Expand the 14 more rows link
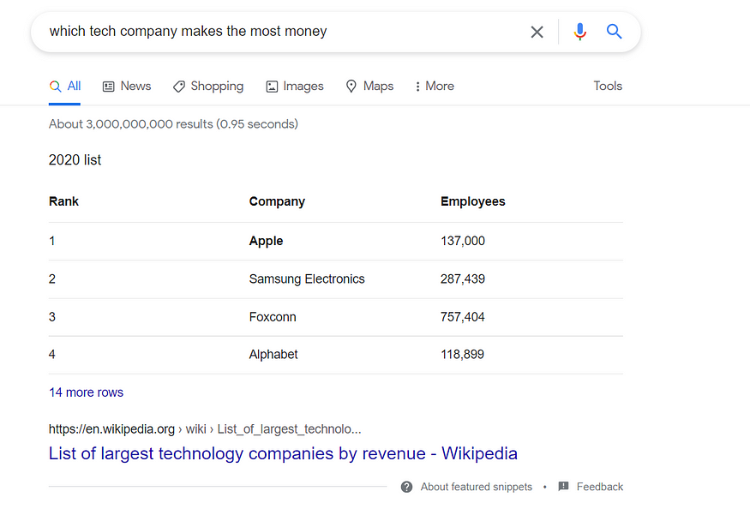 (86, 392)
